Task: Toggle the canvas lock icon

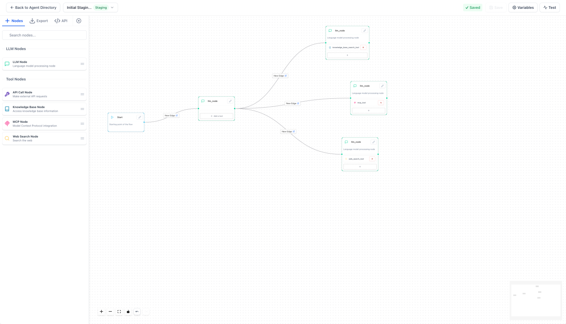Action: [x=128, y=311]
